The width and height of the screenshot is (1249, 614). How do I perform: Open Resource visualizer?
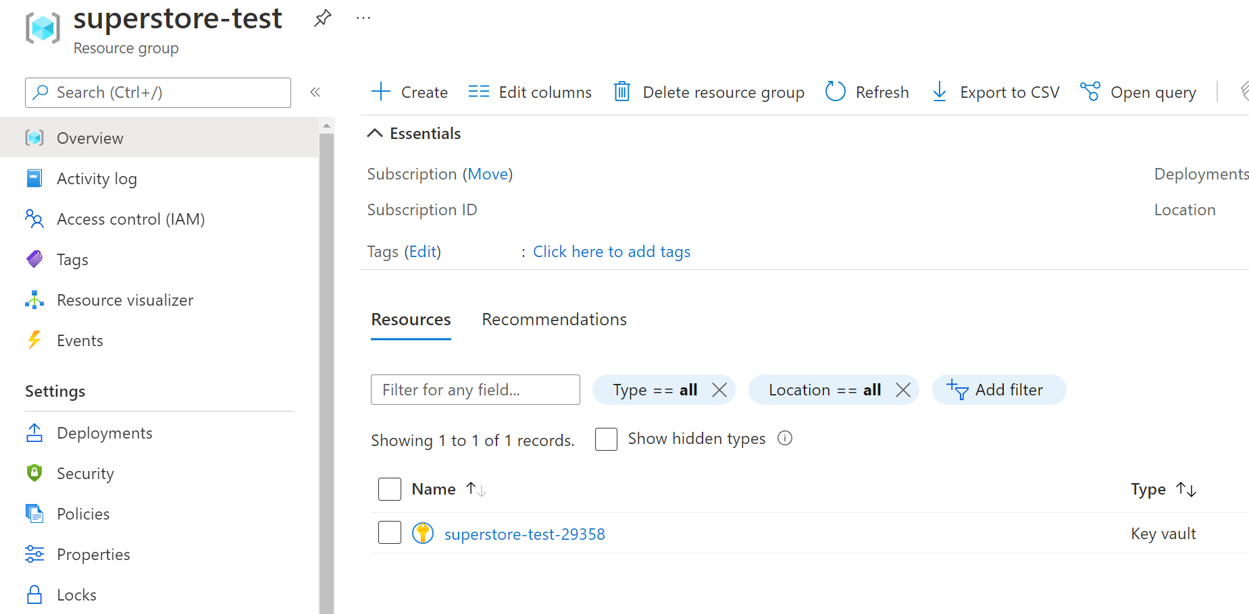click(125, 300)
